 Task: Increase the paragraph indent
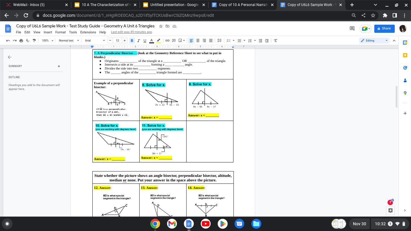[267, 41]
